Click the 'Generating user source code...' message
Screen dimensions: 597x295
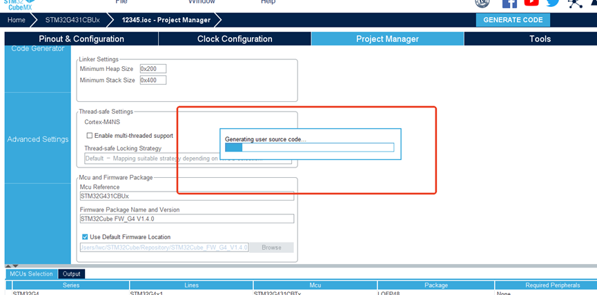(266, 139)
